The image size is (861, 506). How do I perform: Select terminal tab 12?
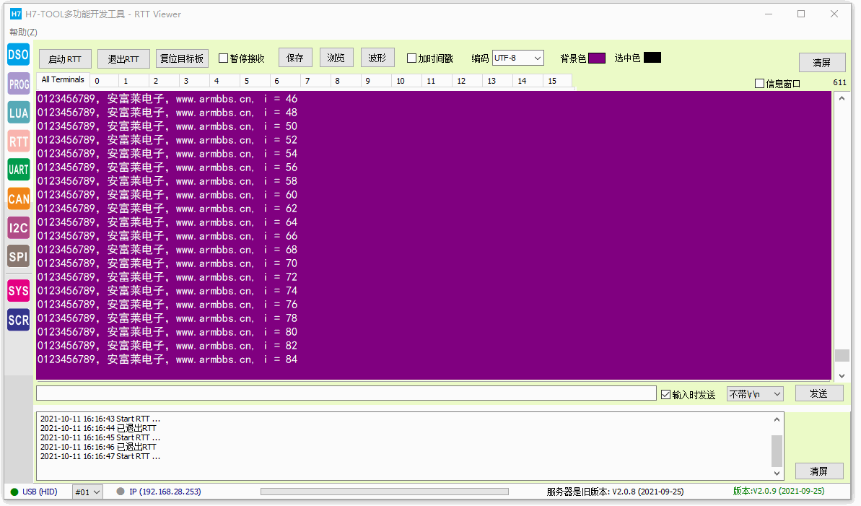pyautogui.click(x=467, y=81)
